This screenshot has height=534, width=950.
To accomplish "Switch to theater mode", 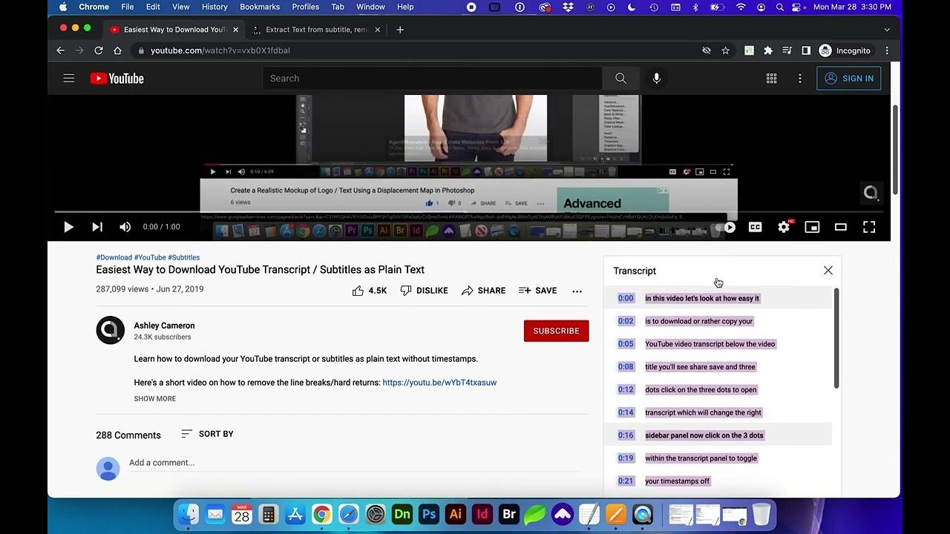I will click(x=840, y=227).
